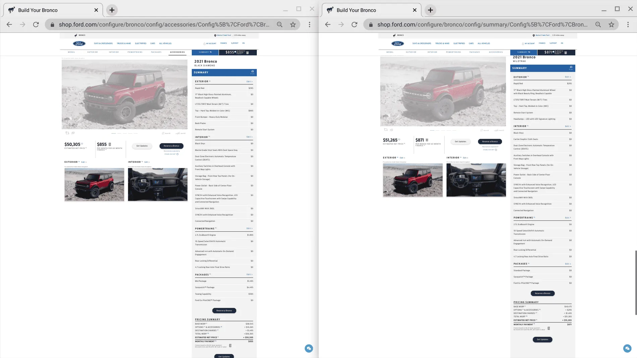The height and width of the screenshot is (358, 637).
Task: Open the Chrome menu in the right window
Action: tap(628, 24)
